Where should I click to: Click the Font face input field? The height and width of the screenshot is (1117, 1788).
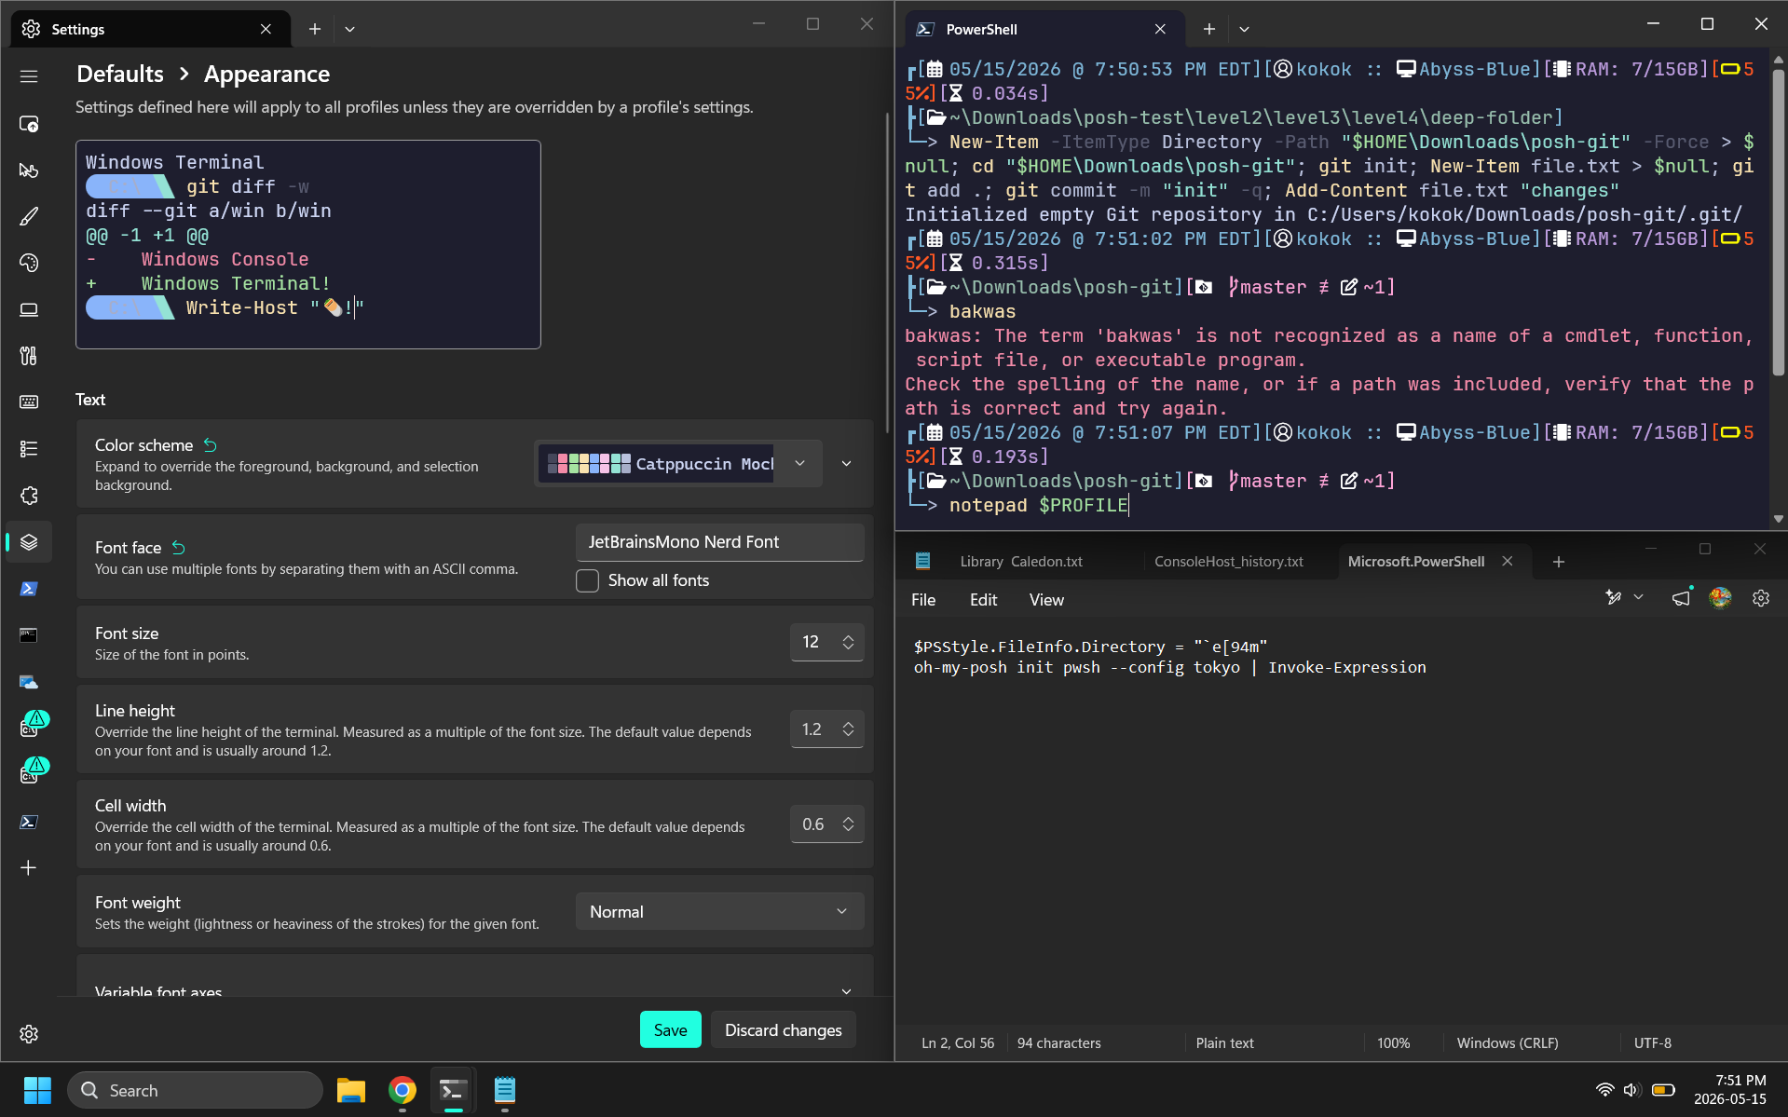point(719,542)
